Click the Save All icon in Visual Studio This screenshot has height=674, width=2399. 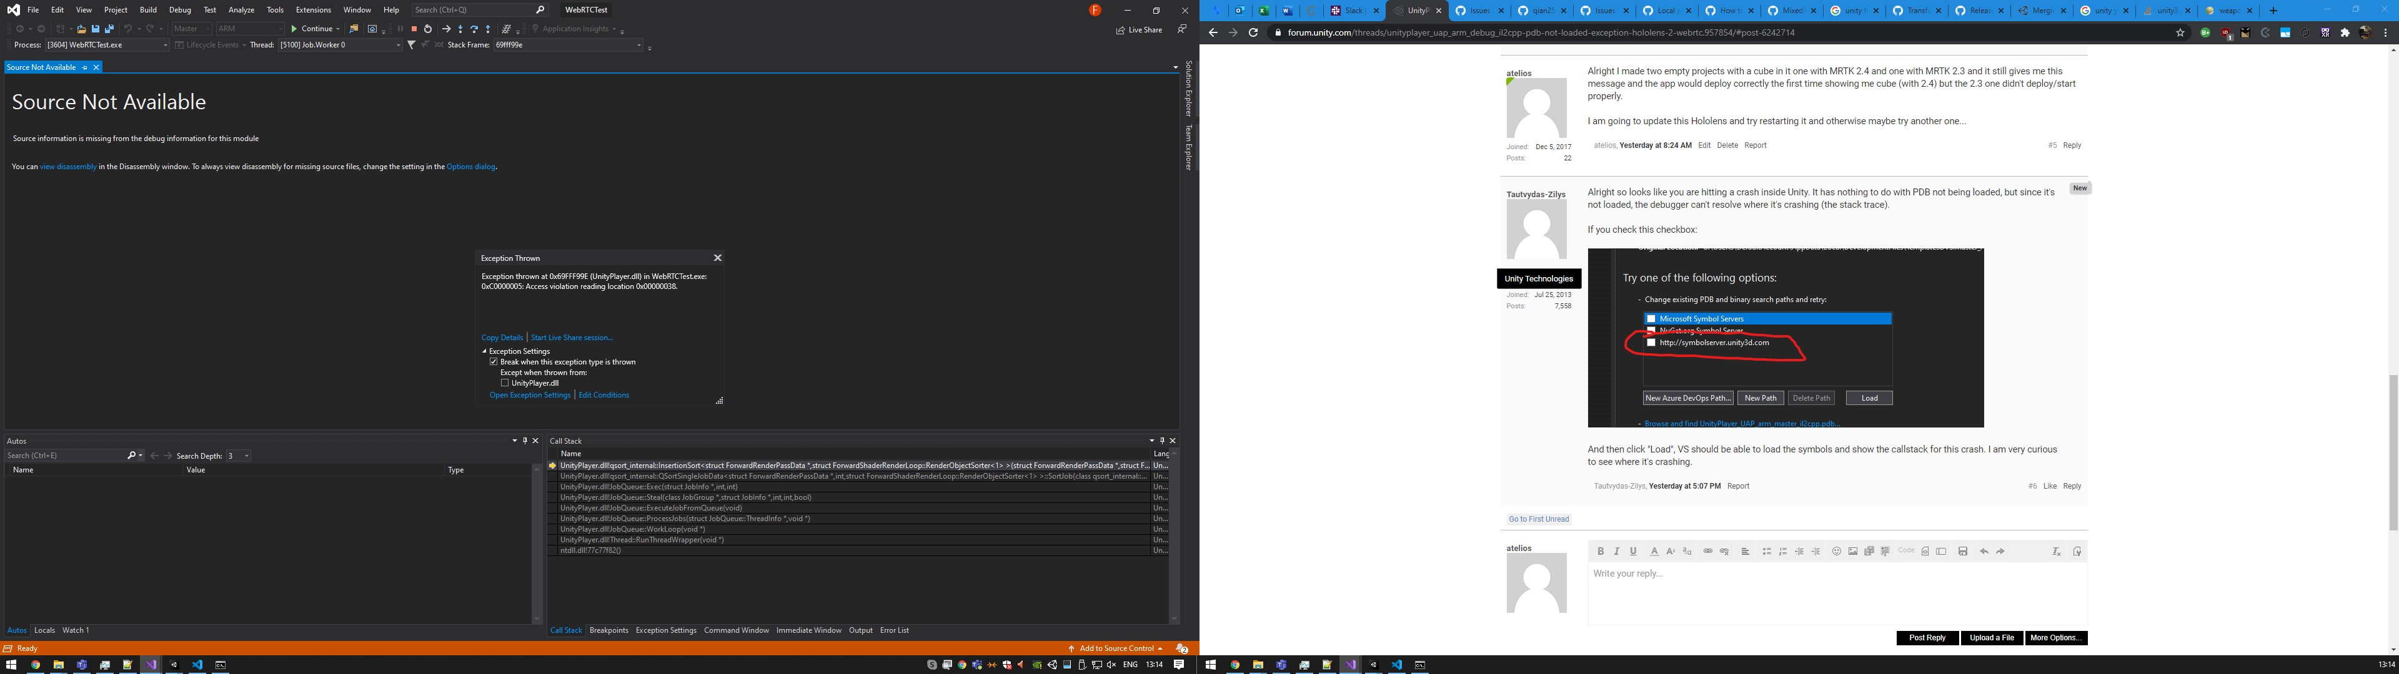pos(109,29)
